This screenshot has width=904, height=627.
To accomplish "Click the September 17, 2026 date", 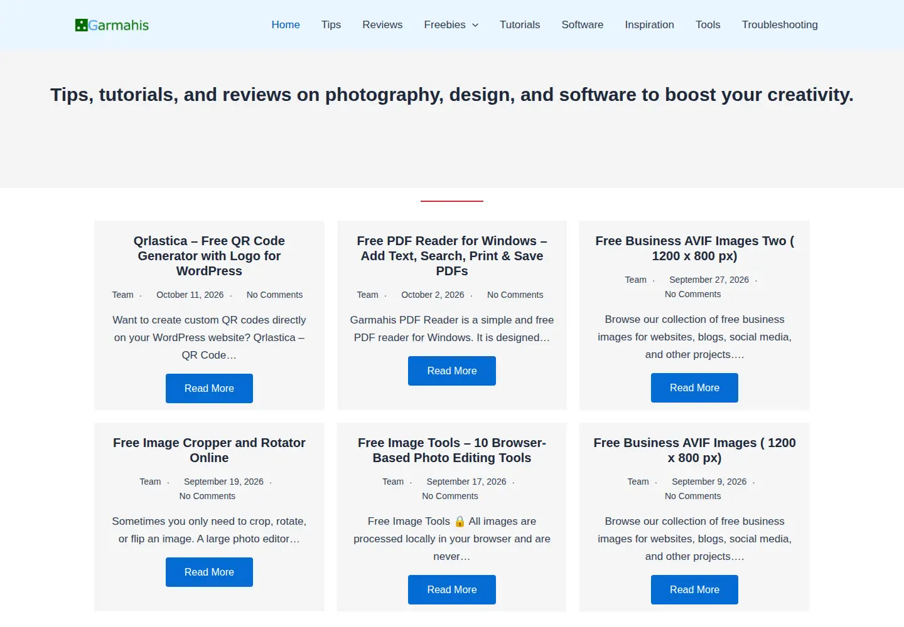I will (466, 482).
